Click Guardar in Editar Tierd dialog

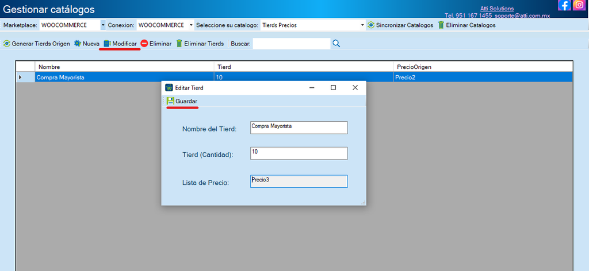click(182, 101)
